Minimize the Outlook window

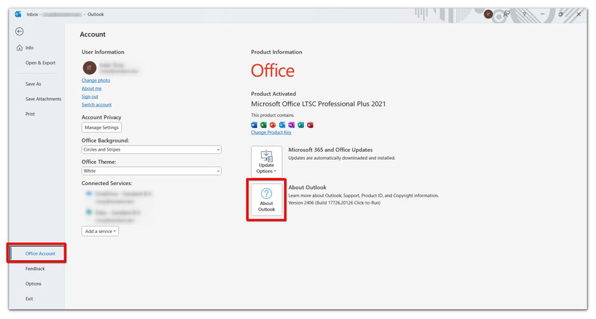pos(542,14)
